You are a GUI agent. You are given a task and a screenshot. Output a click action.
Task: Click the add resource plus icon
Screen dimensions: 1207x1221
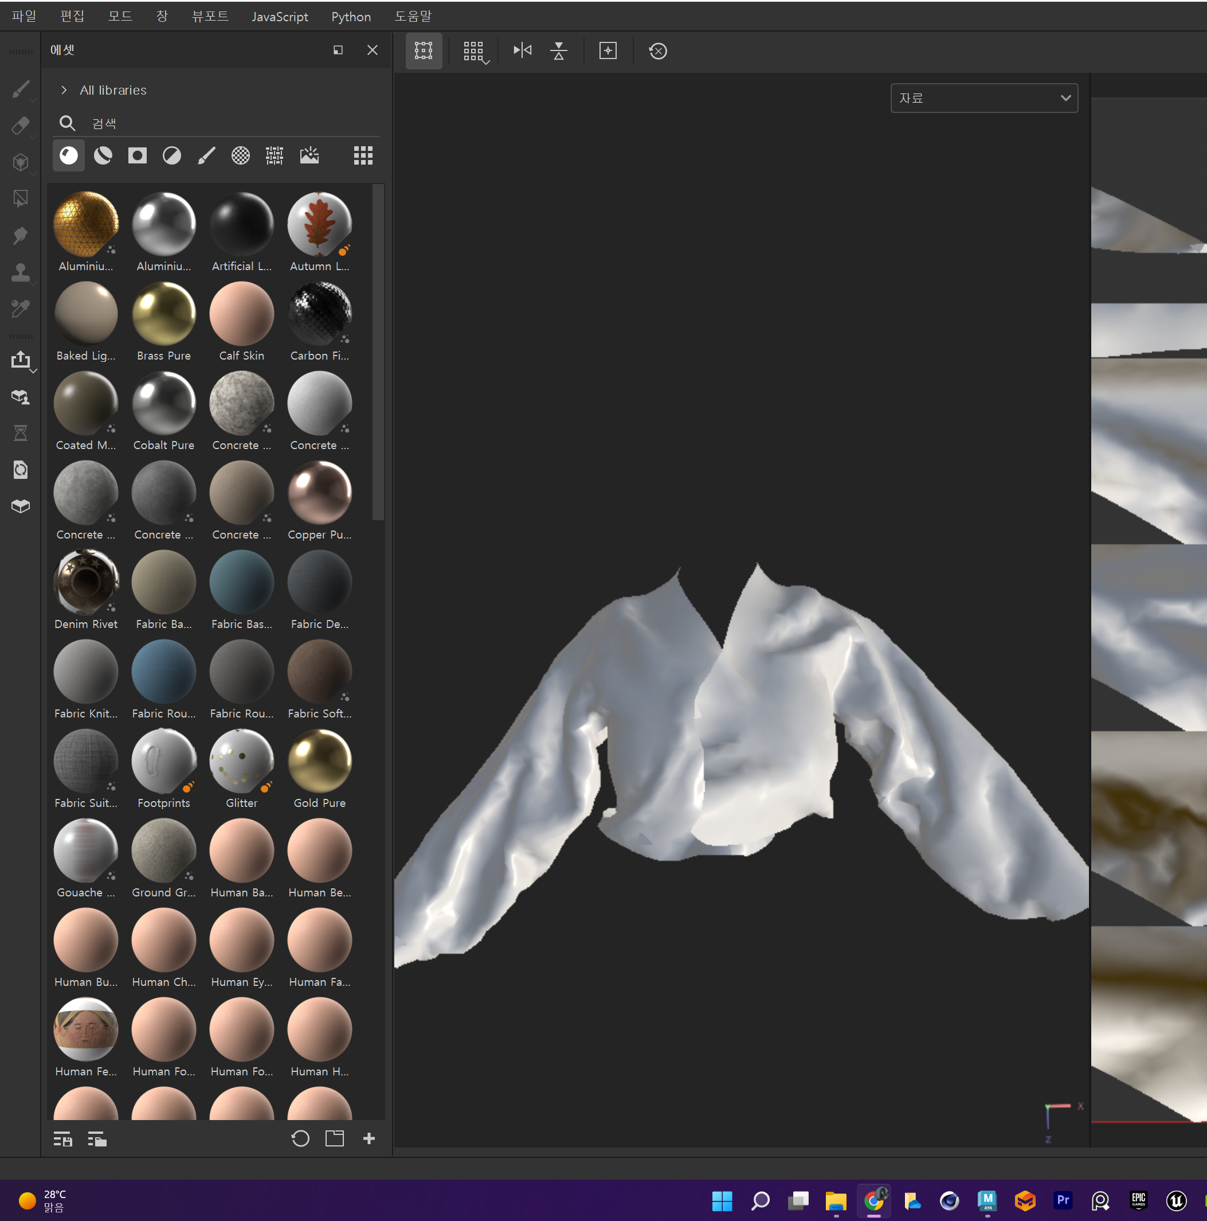[x=369, y=1138]
